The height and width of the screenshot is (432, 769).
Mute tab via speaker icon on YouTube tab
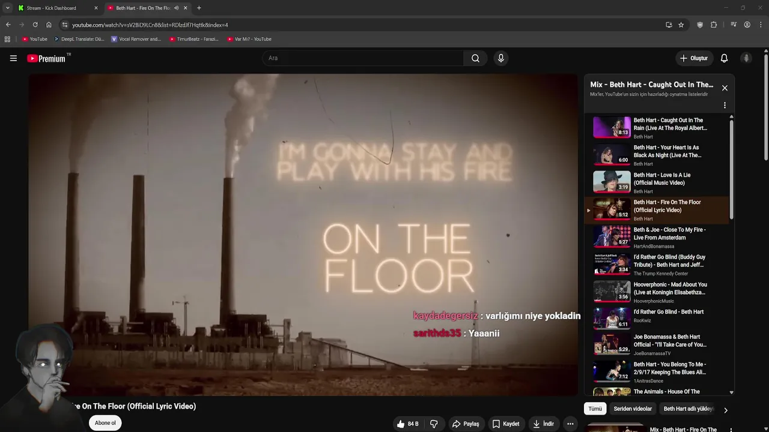(176, 8)
